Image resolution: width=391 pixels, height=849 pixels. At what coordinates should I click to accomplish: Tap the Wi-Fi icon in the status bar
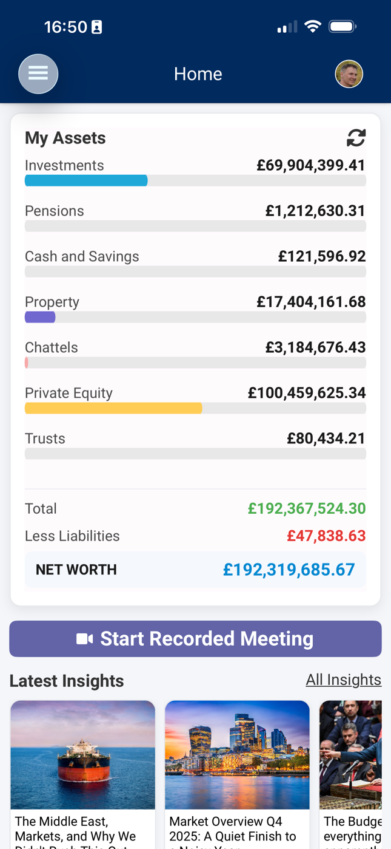(312, 26)
